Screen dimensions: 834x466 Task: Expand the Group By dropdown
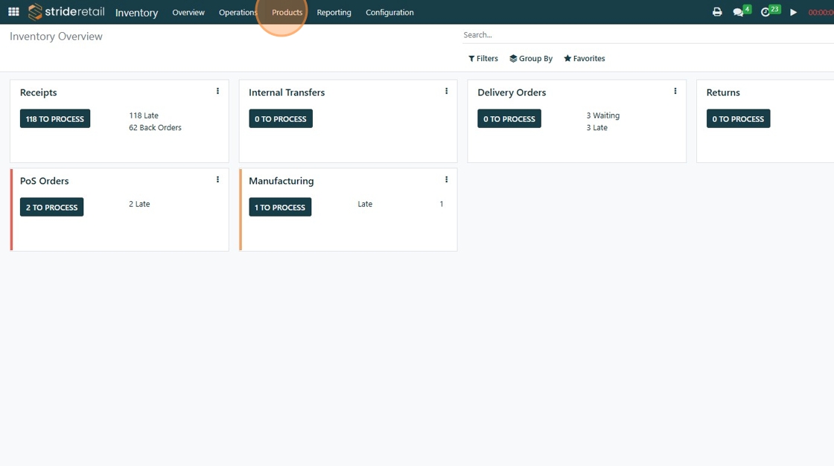[531, 59]
